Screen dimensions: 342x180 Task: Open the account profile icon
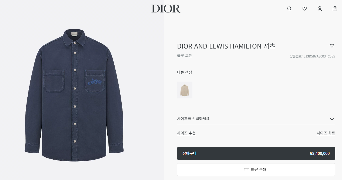320,9
